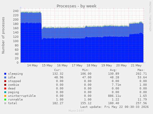The width and height of the screenshot is (153, 114).
Task: Click sleeping current value 132.32
Action: (58, 74)
